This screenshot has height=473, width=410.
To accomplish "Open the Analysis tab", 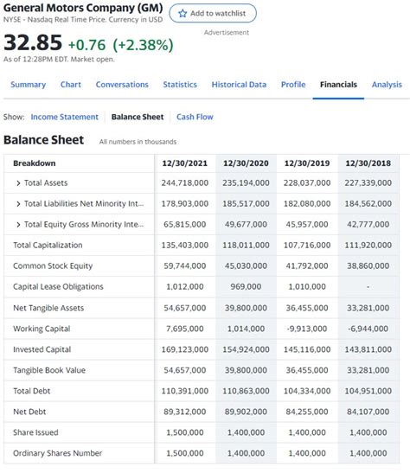I will click(x=387, y=85).
